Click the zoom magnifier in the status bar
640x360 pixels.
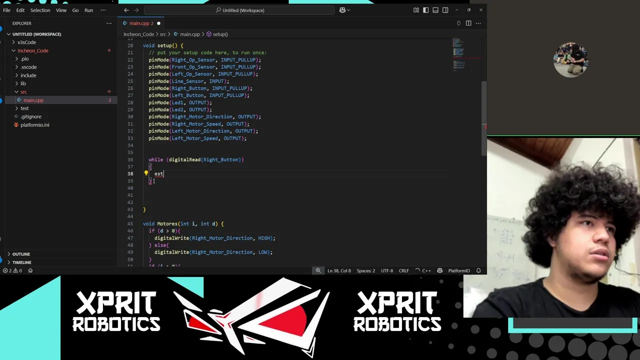(318, 270)
